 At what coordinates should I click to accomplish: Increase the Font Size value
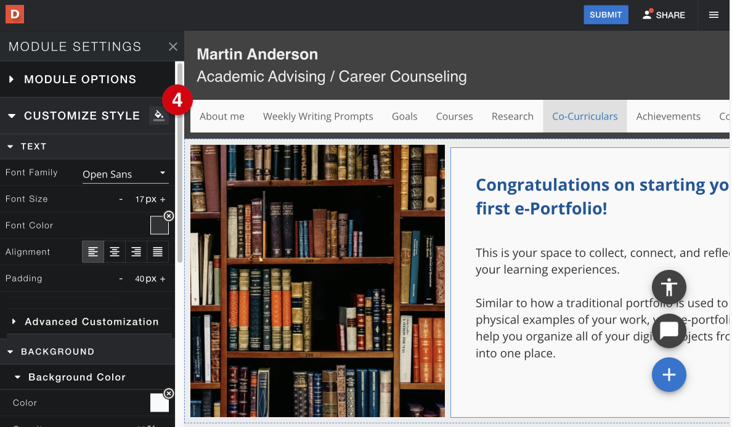click(163, 199)
